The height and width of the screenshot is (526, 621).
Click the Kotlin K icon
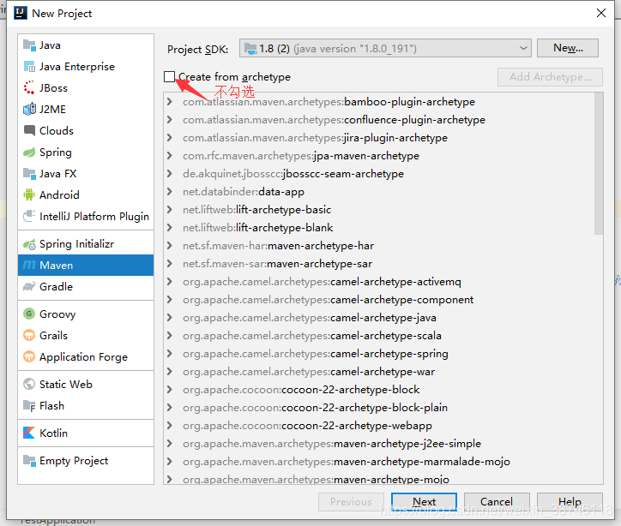coord(29,433)
